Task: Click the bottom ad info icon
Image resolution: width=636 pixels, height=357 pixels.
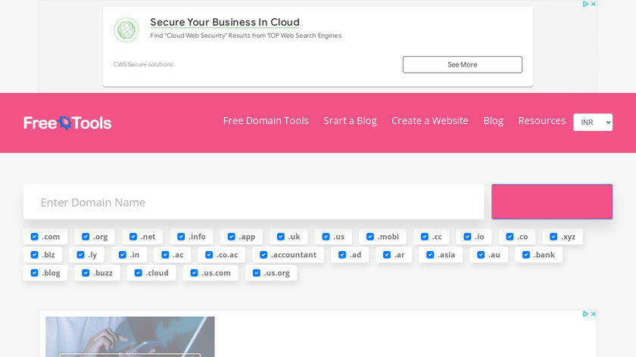Action: [x=585, y=314]
